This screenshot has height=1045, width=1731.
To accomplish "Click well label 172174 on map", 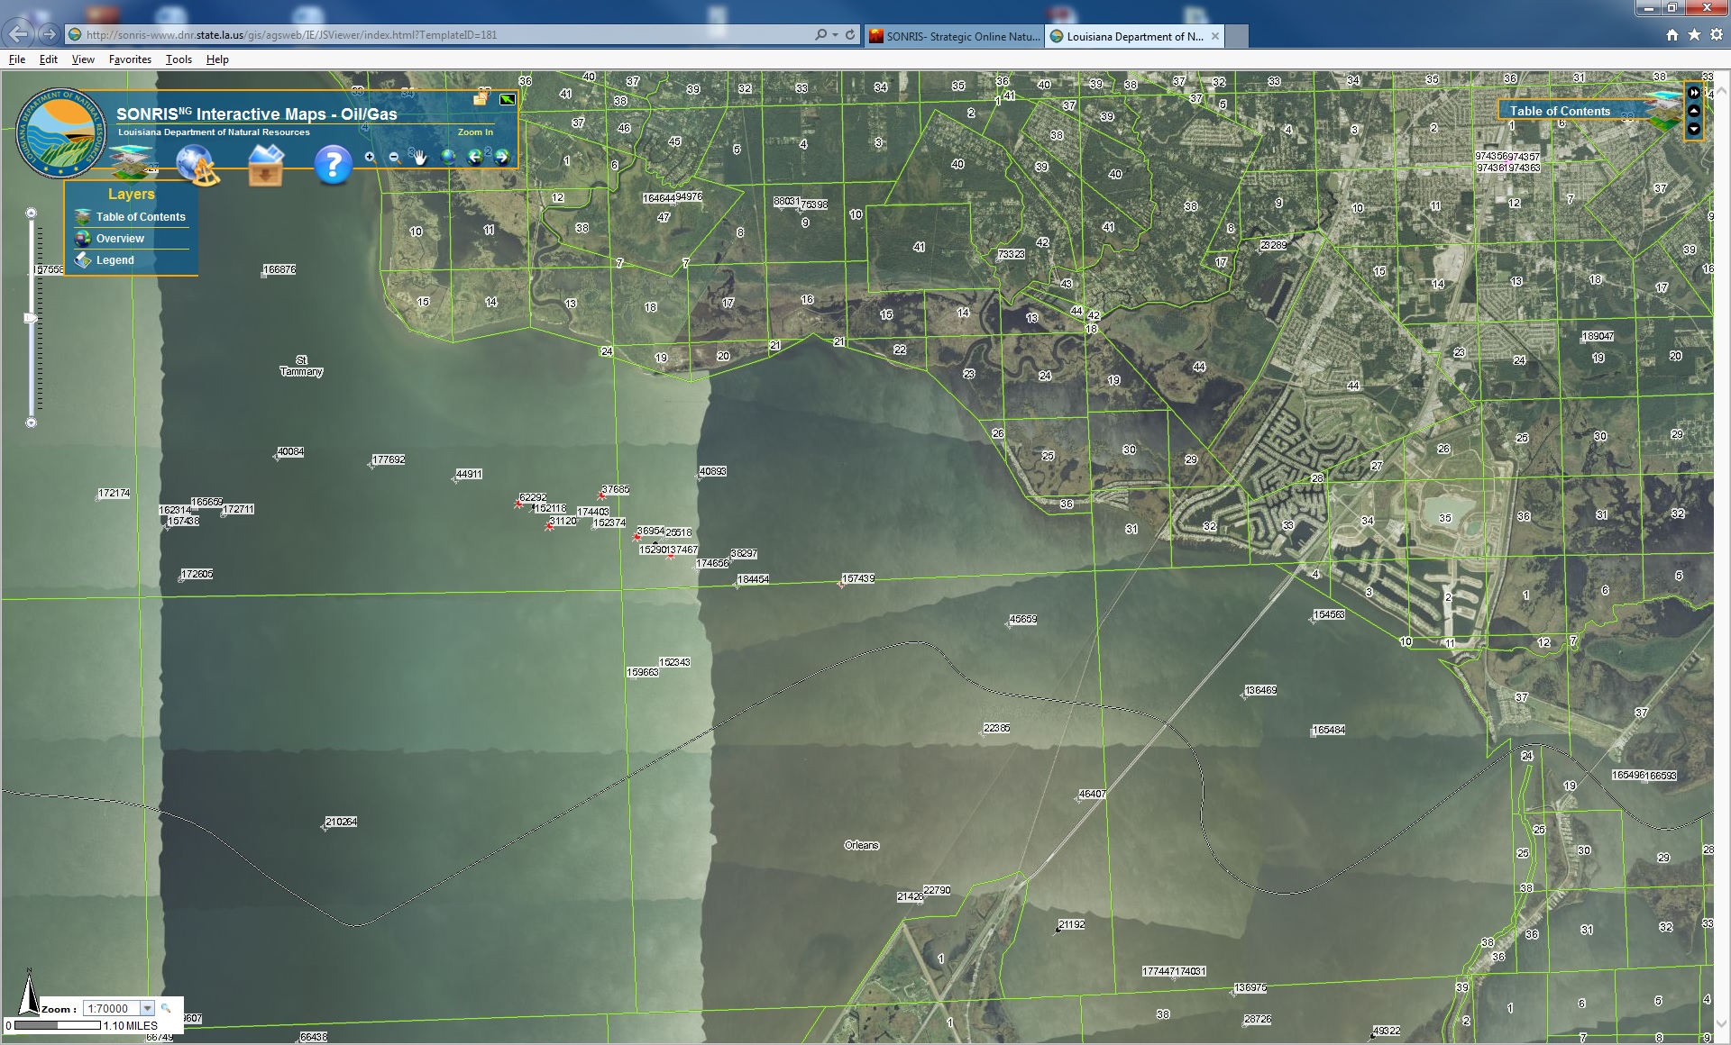I will [114, 493].
